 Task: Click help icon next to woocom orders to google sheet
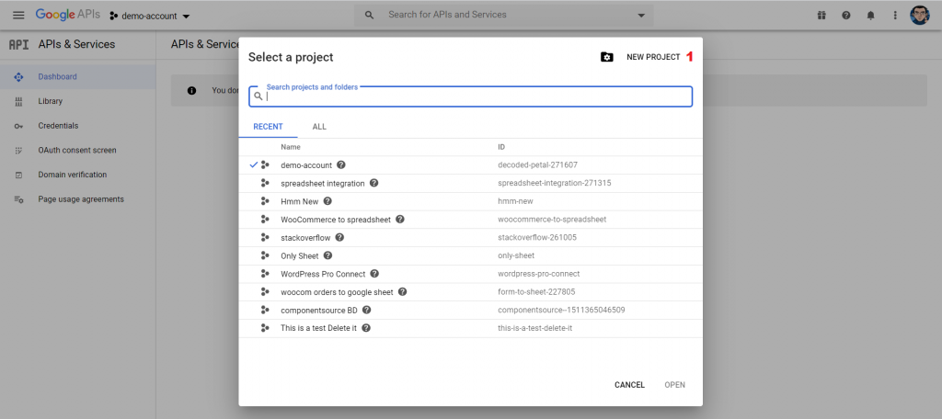click(403, 292)
